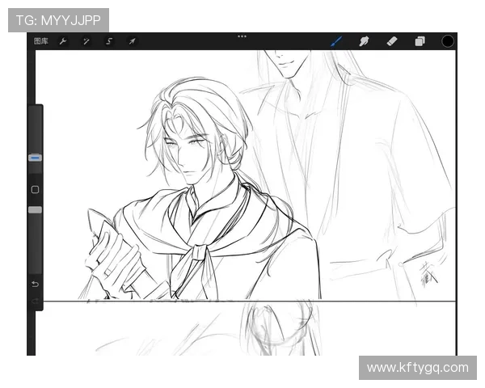The image size is (485, 388).
Task: Undo the last stroke with the arrow
Action: pyautogui.click(x=35, y=285)
